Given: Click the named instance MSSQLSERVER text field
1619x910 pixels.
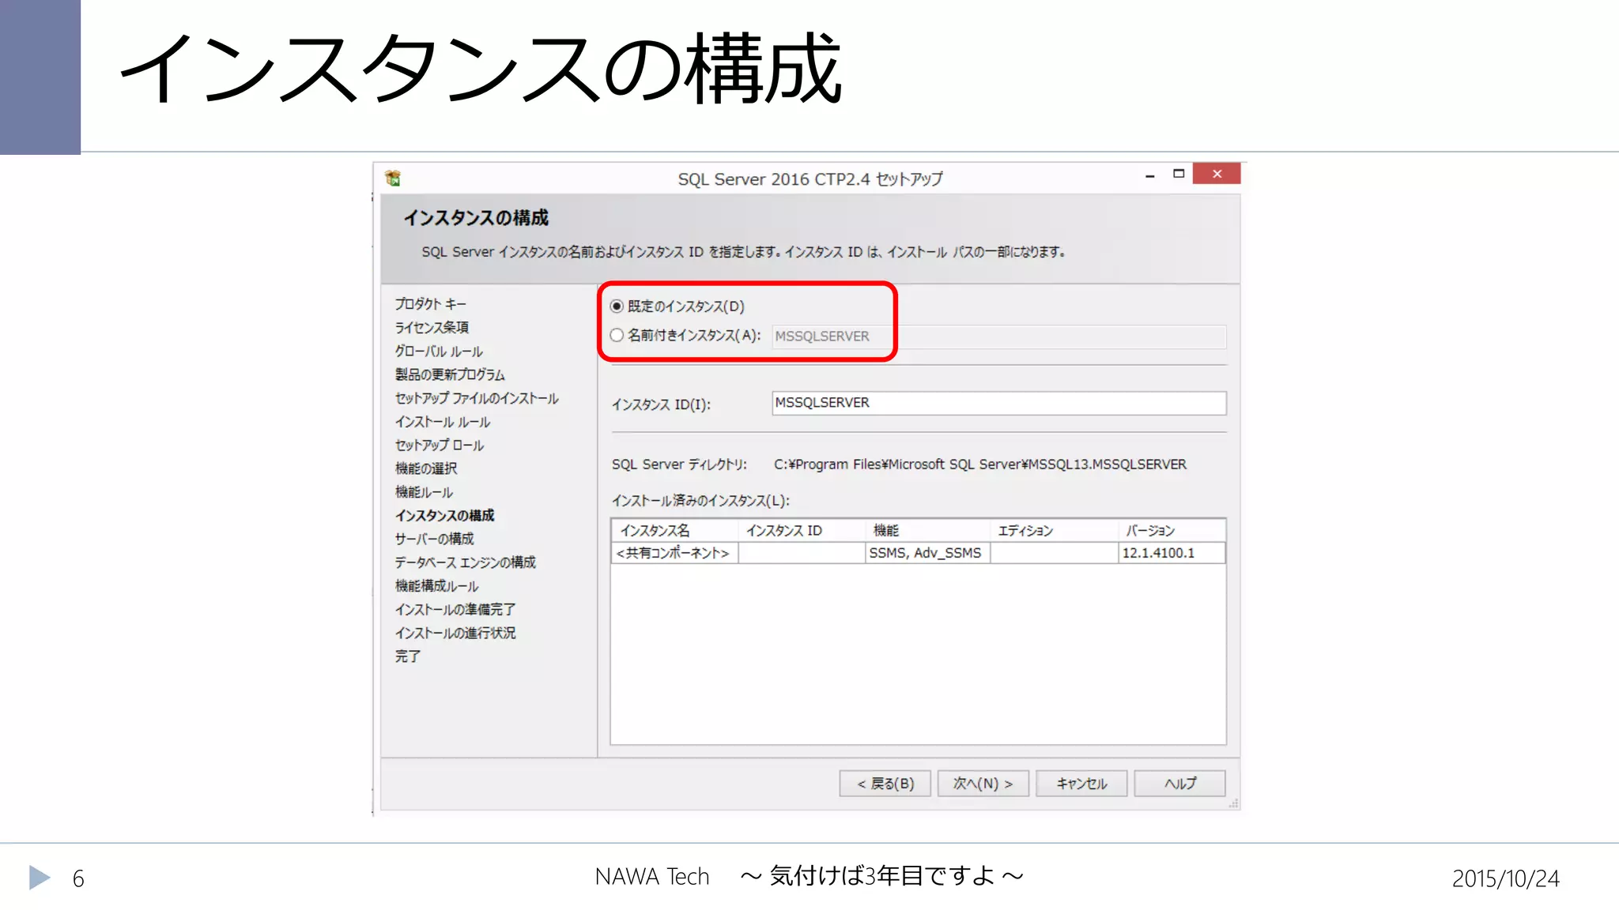Looking at the screenshot, I should click(999, 337).
